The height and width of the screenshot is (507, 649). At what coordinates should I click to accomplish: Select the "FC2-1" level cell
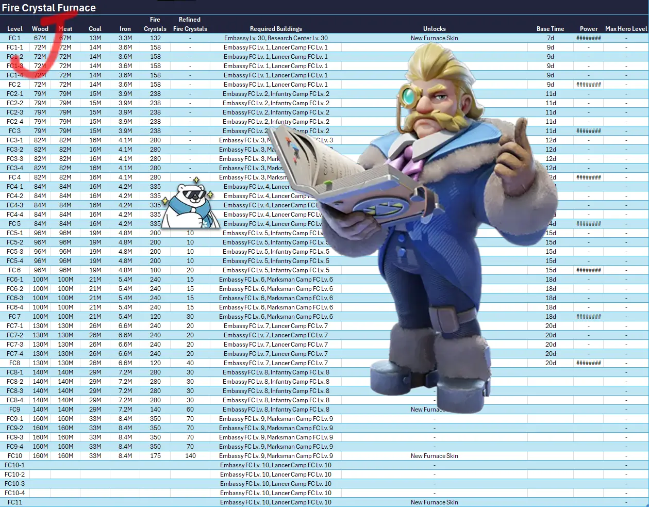(15, 94)
